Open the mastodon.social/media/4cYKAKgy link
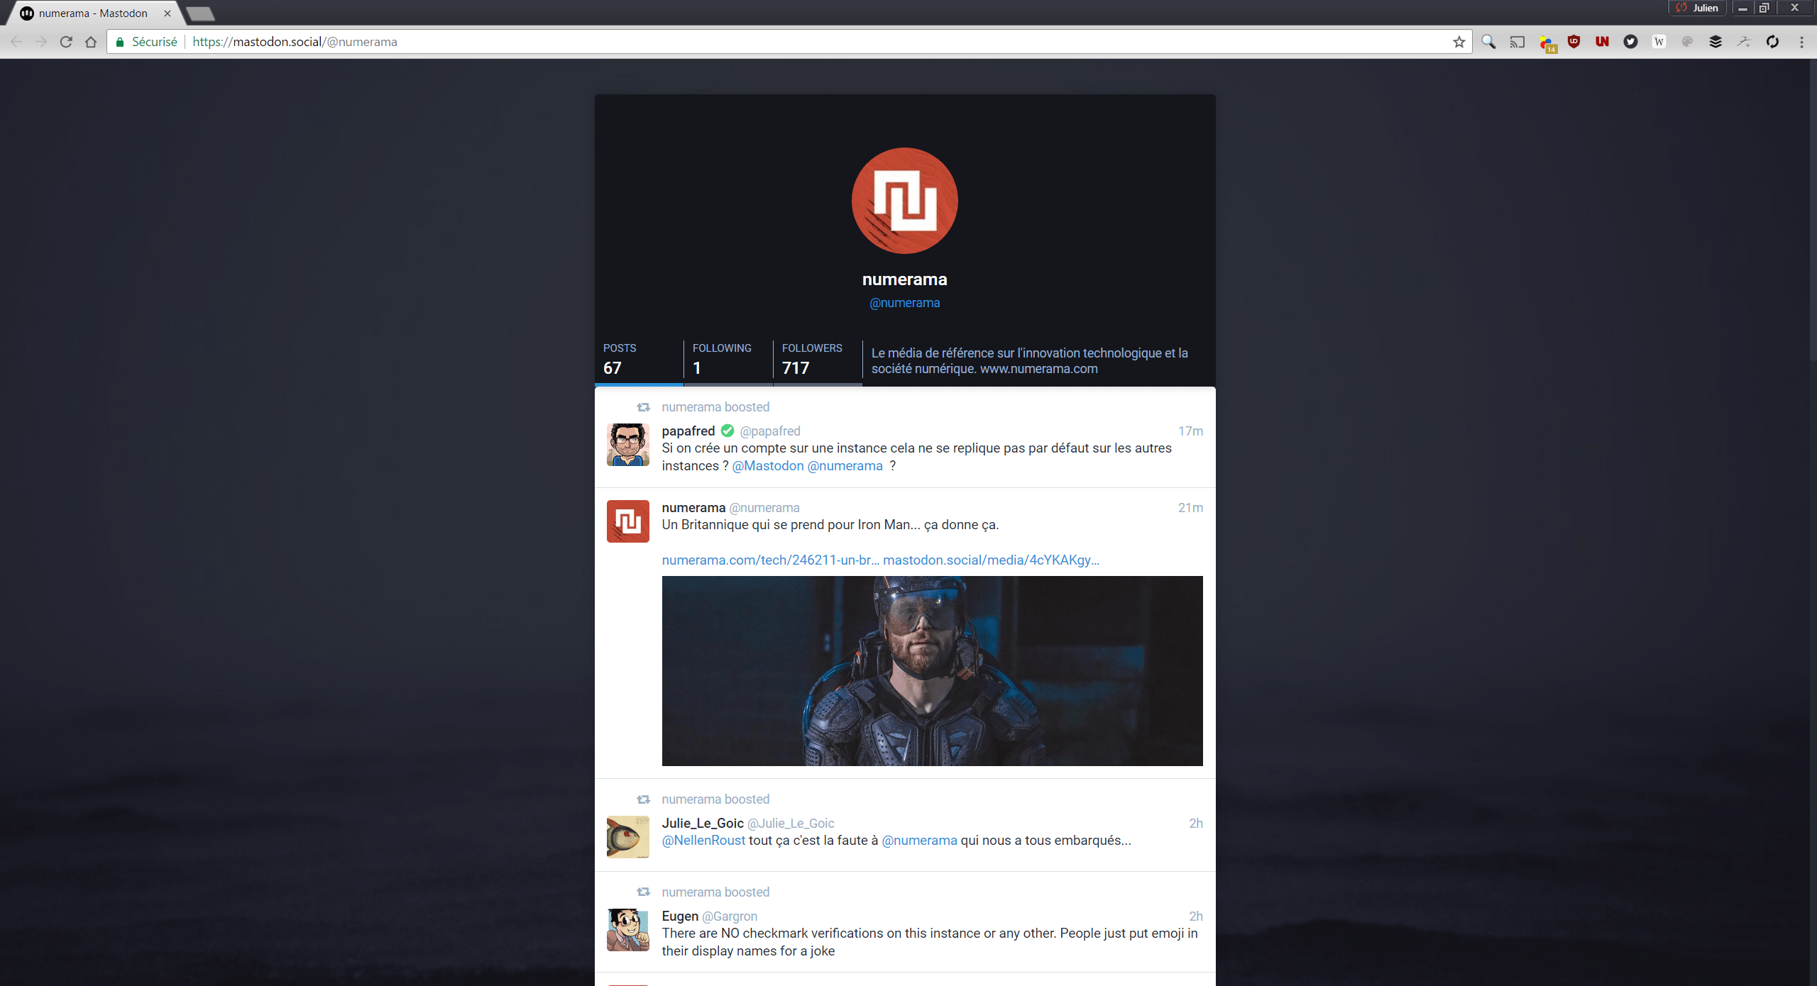Image resolution: width=1817 pixels, height=986 pixels. pos(991,560)
